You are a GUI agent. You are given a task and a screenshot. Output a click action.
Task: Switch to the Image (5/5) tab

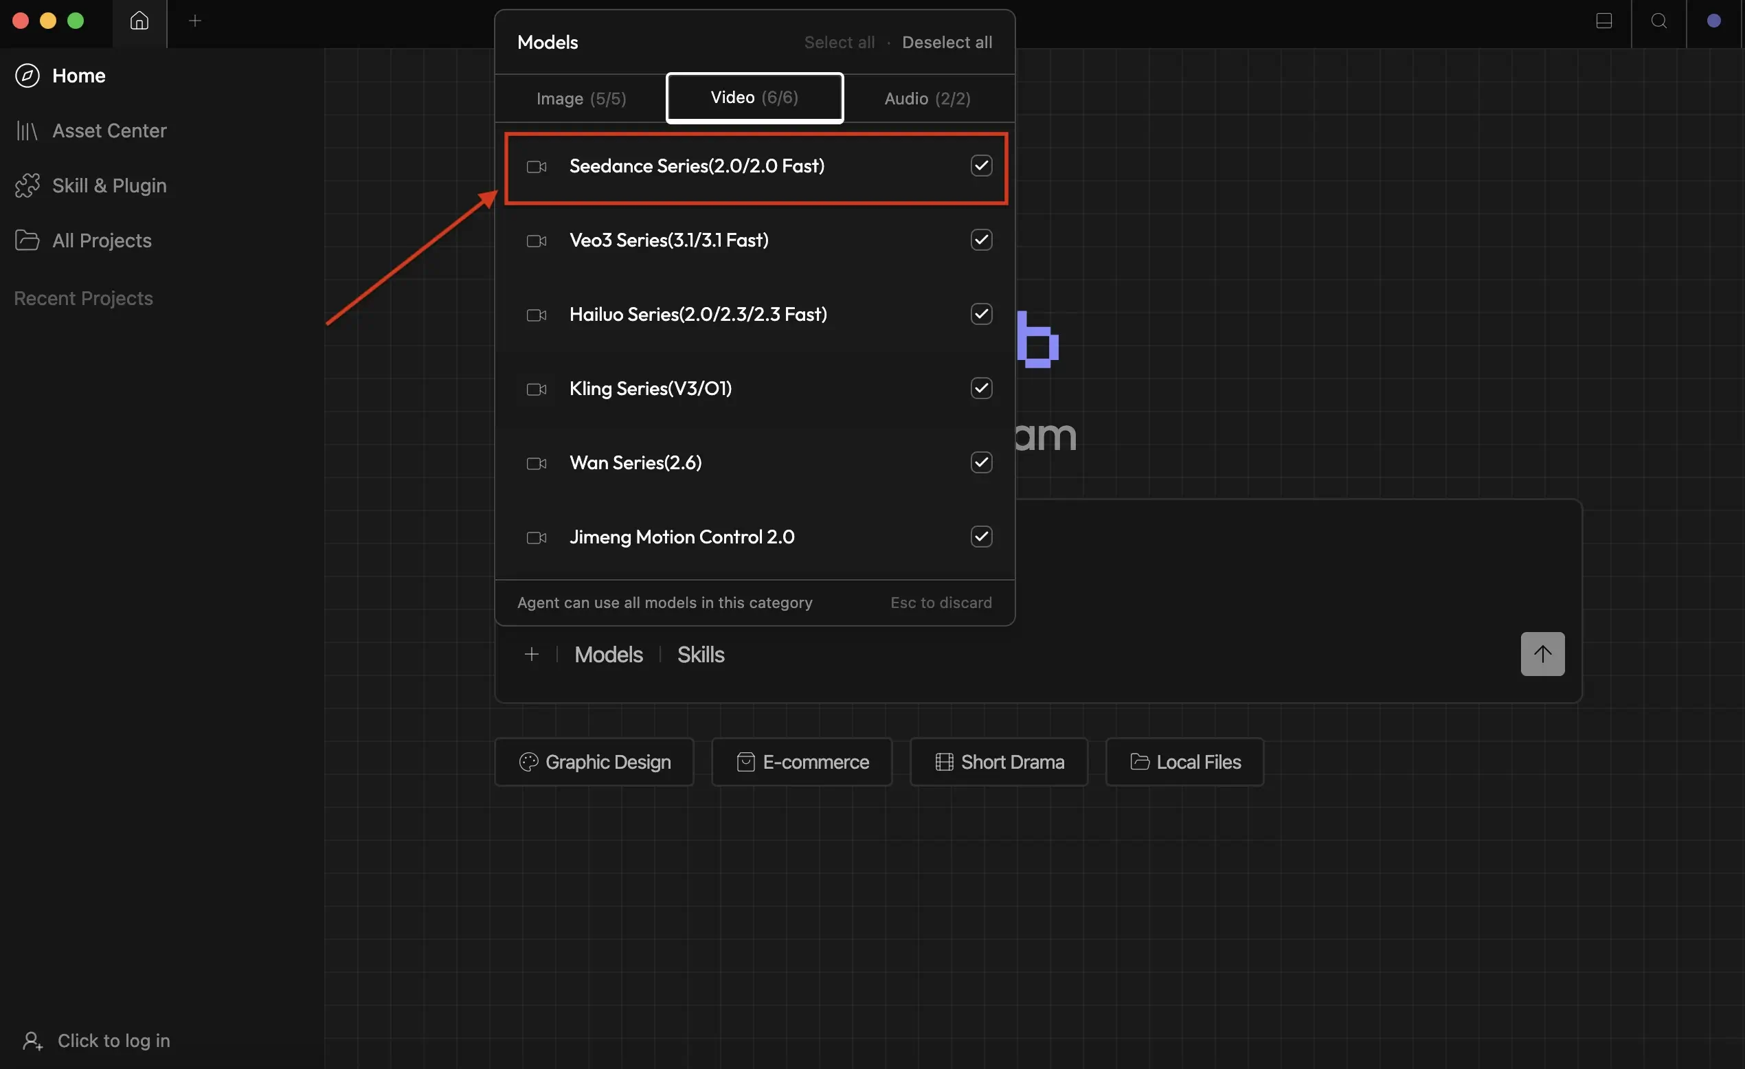point(581,98)
